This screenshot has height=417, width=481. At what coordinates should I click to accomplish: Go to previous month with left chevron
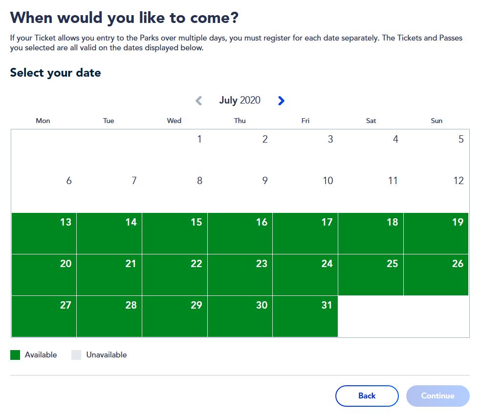pos(199,101)
